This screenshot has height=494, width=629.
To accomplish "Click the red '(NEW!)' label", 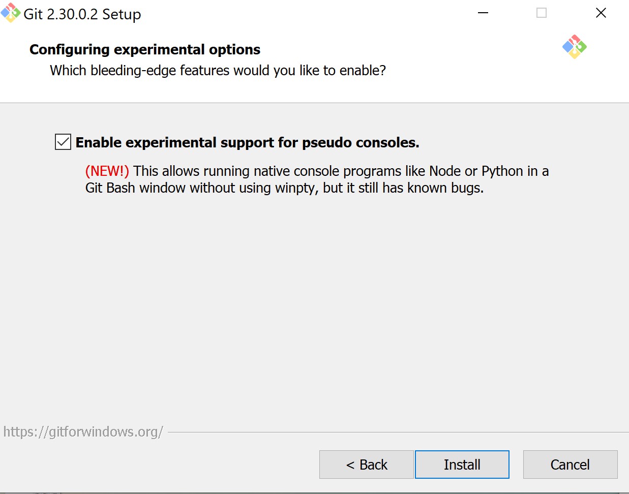I will point(107,171).
